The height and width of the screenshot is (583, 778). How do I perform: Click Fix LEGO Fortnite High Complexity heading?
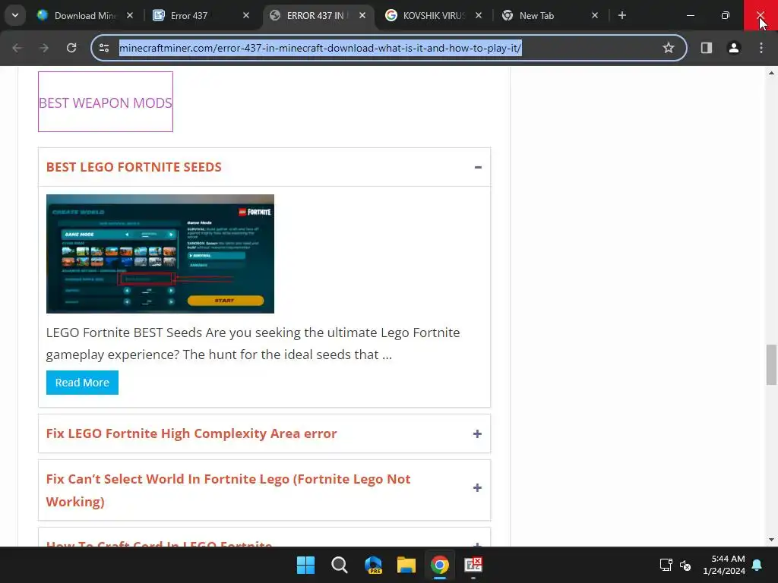click(191, 433)
